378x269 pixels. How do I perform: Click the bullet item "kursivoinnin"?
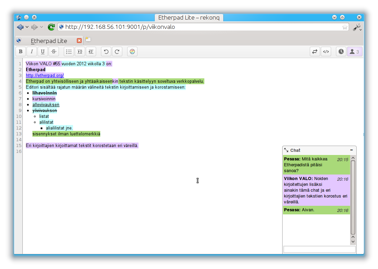point(44,99)
